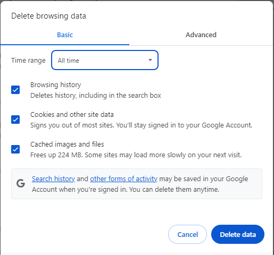Uncheck the Browsing history checkbox

(x=15, y=90)
